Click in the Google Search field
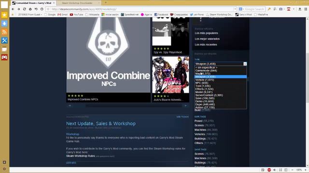The height and width of the screenshot is (173, 309). (254, 9)
